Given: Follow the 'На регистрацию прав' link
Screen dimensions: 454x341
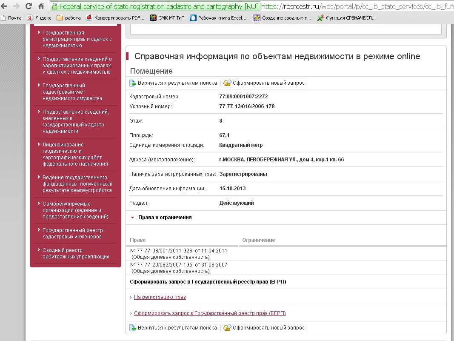Looking at the screenshot, I should pyautogui.click(x=160, y=297).
